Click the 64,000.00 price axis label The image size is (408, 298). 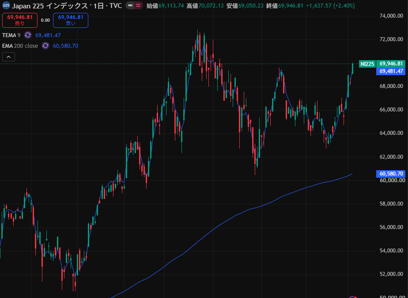(391, 133)
